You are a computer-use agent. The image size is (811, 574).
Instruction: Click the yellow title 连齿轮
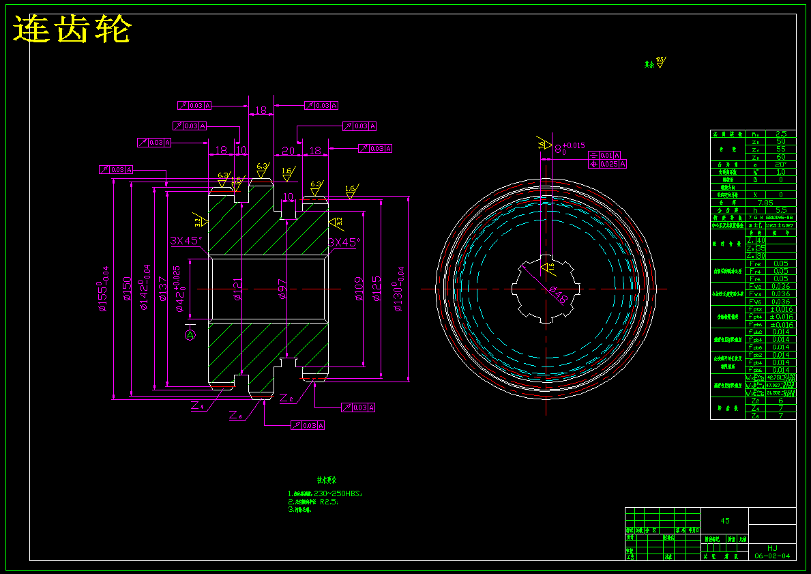pyautogui.click(x=72, y=29)
